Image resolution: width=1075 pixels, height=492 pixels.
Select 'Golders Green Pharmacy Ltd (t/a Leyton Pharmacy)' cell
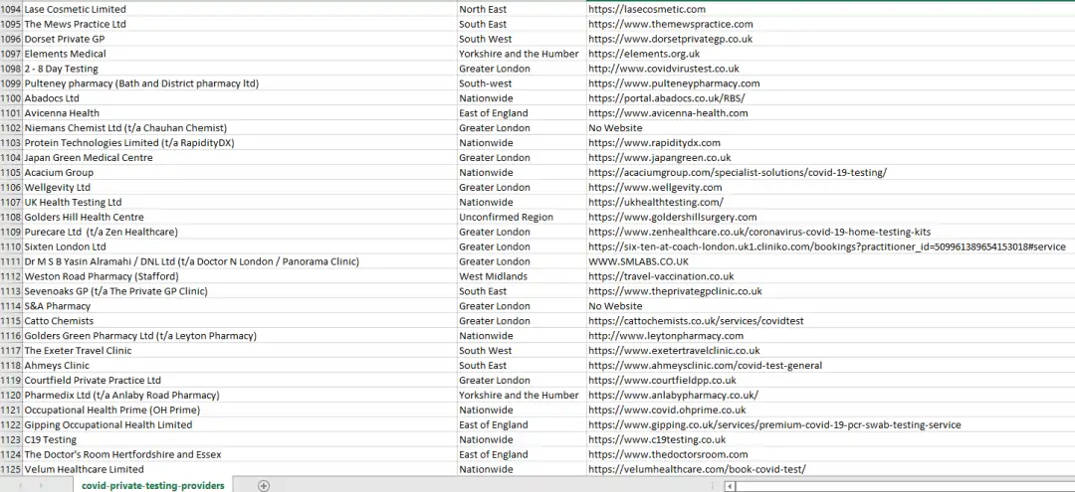coord(240,336)
